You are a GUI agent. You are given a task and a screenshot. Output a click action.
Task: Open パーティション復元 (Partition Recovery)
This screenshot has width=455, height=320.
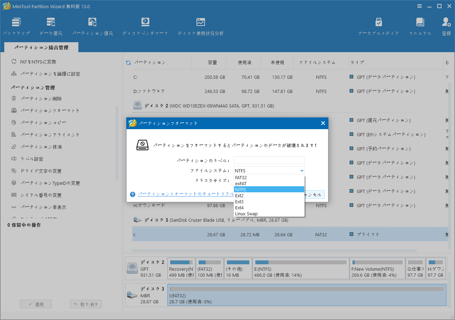[92, 26]
